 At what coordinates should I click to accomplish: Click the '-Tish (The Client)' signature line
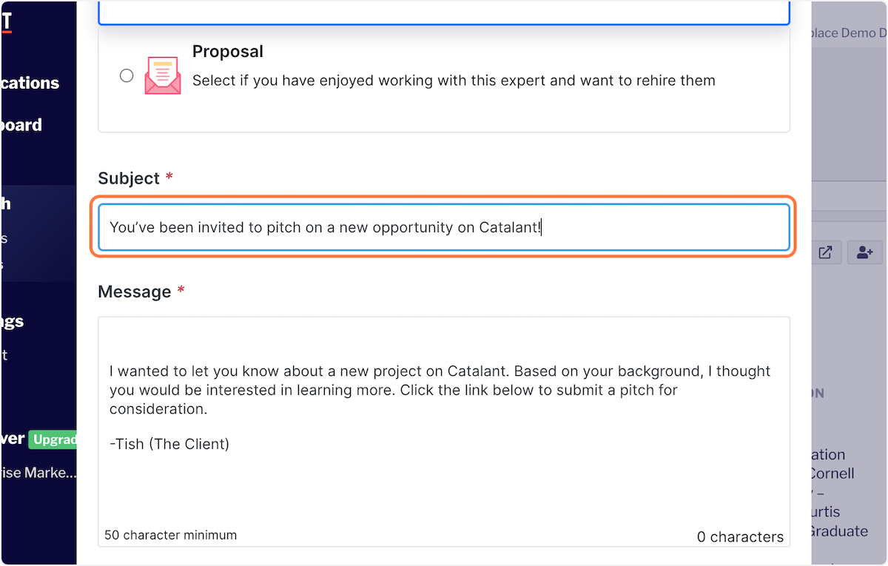click(x=169, y=445)
